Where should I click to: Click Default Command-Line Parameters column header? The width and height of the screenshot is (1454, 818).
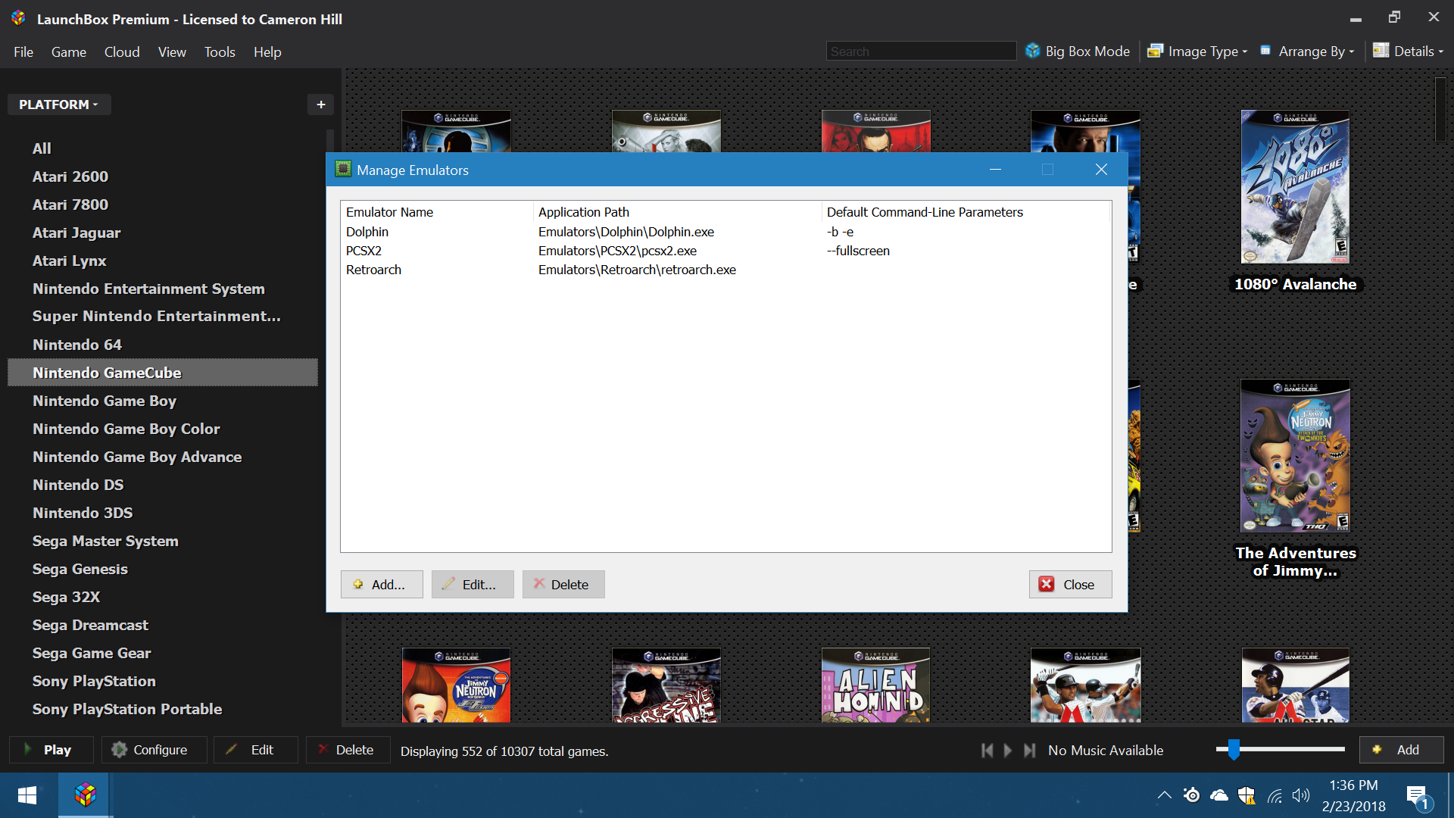[x=966, y=212]
